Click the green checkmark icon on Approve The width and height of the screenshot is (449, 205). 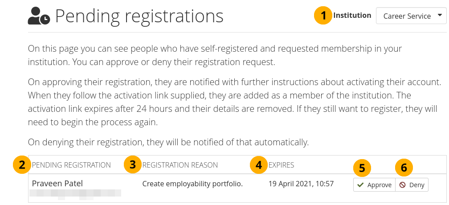click(360, 185)
